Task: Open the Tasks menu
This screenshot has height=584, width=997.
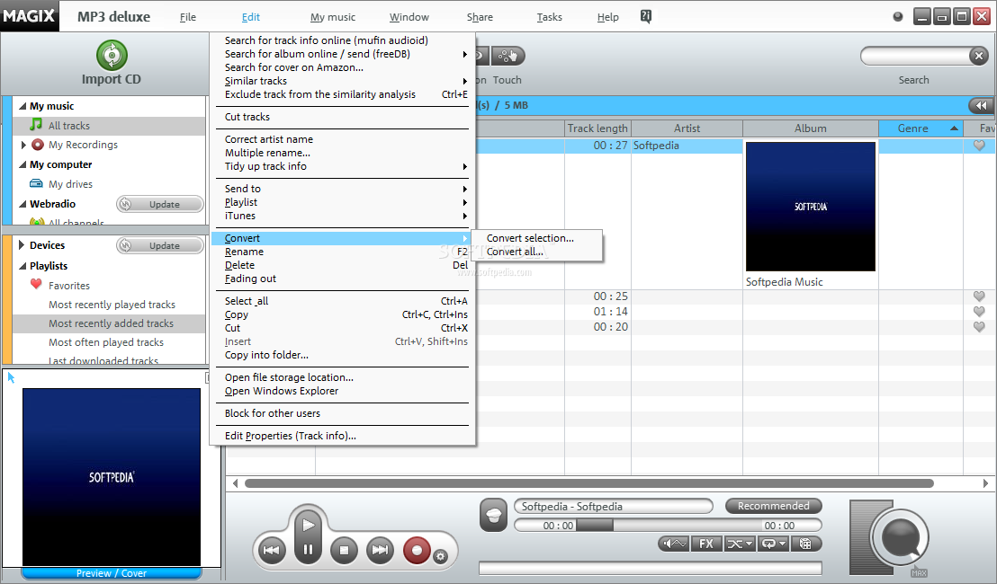Action: pyautogui.click(x=550, y=17)
